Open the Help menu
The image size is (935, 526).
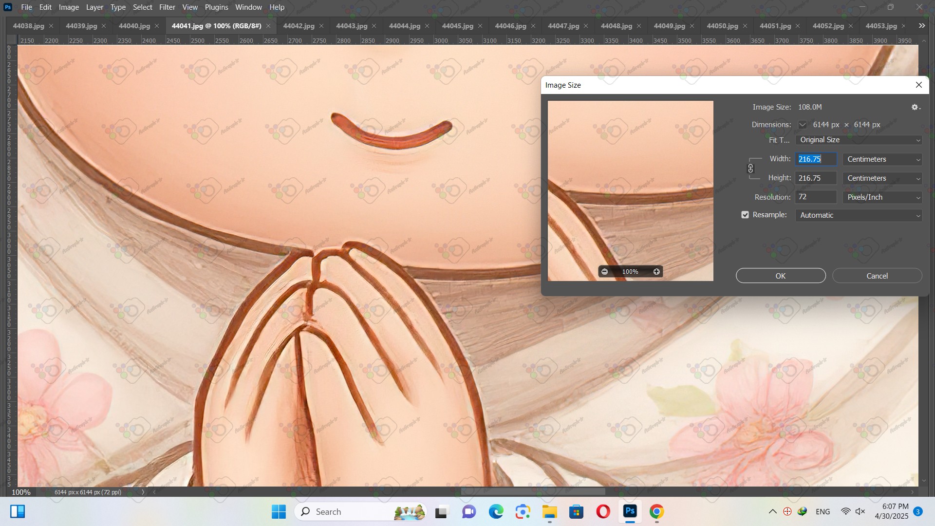277,7
